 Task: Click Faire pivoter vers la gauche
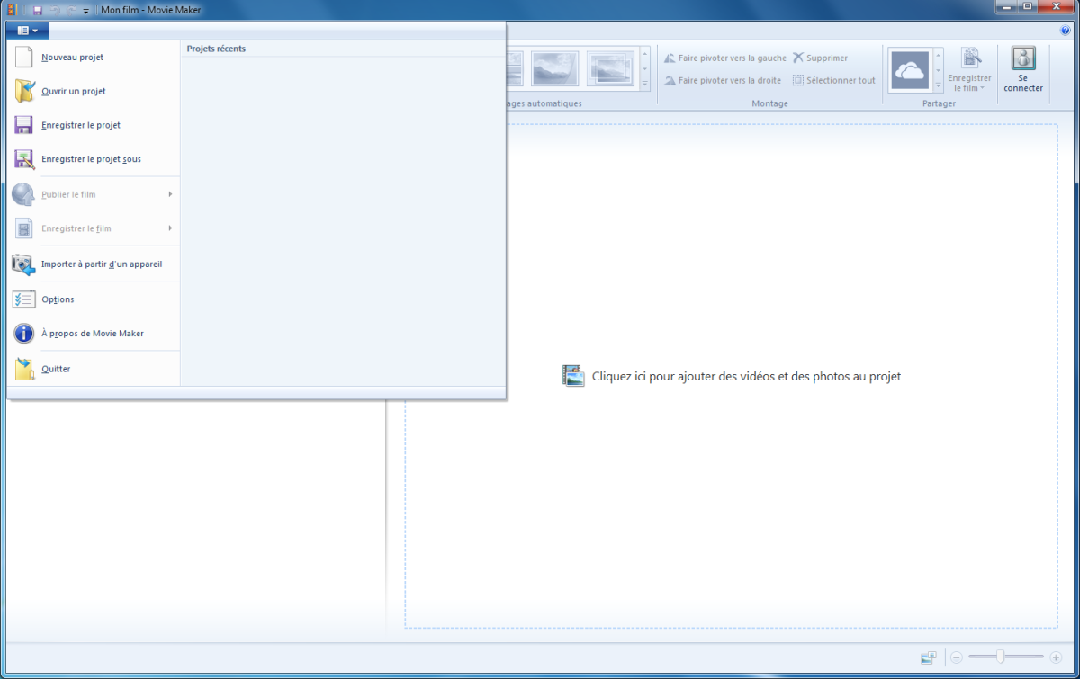725,58
